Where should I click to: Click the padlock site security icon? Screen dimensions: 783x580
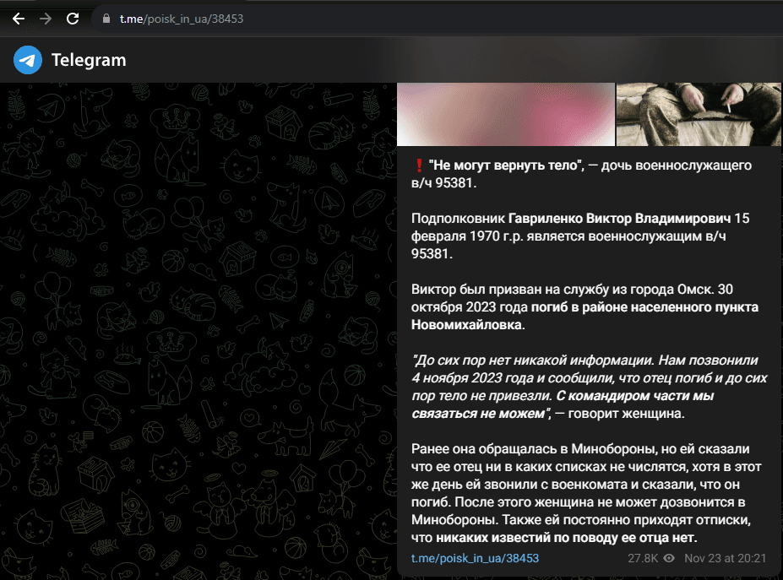(x=106, y=19)
